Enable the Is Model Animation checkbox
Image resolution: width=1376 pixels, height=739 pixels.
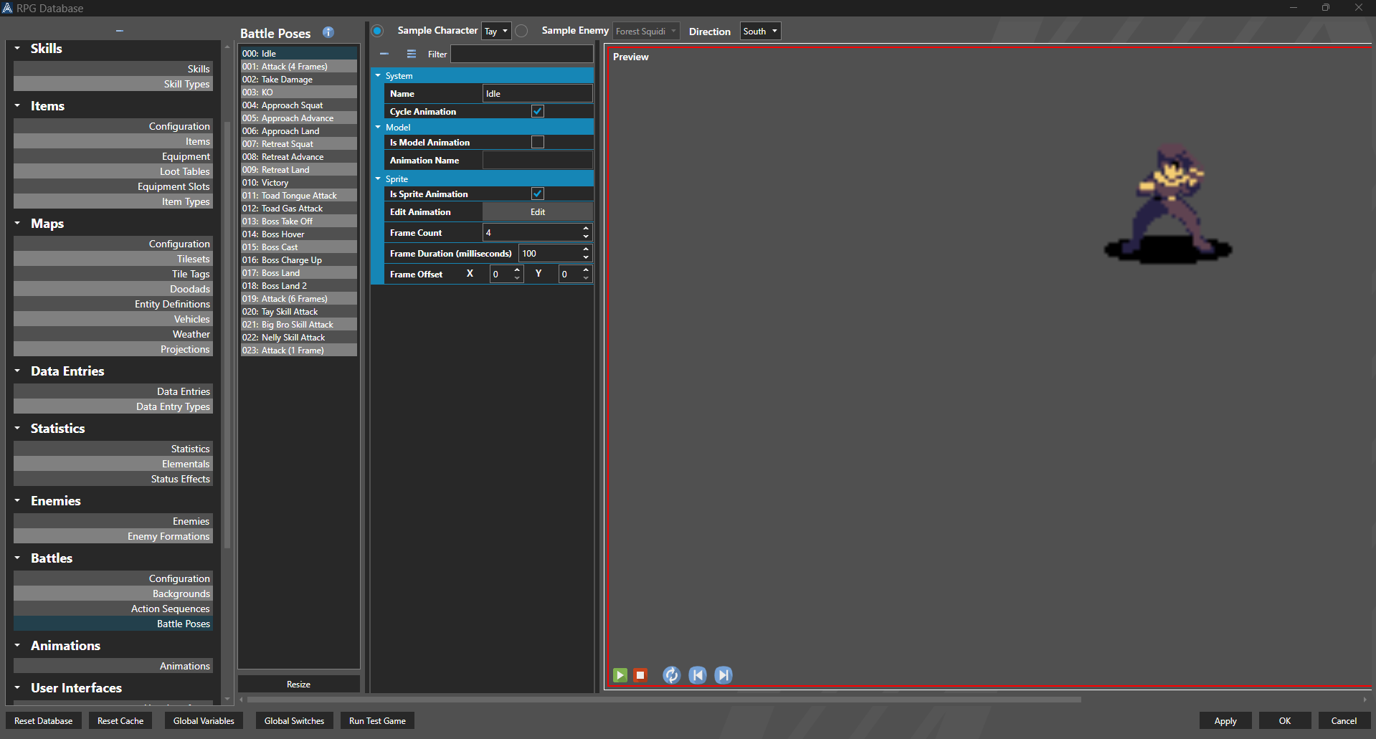(538, 142)
